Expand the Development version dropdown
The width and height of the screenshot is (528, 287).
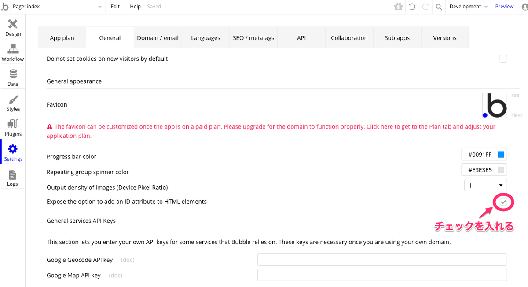click(468, 7)
